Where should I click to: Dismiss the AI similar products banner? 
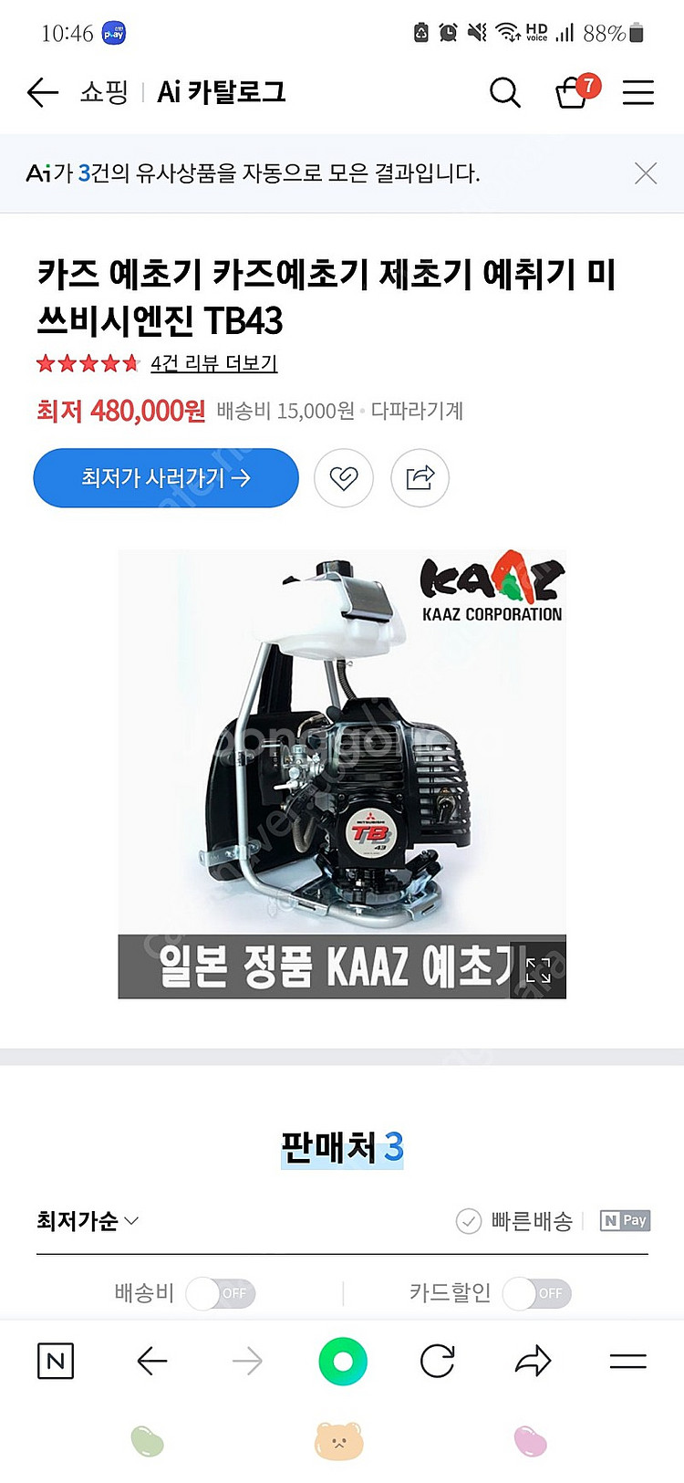point(646,173)
